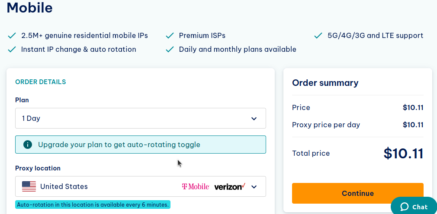Click the info icon in upgrade notice
Screen dimensions: 437x214
click(28, 145)
